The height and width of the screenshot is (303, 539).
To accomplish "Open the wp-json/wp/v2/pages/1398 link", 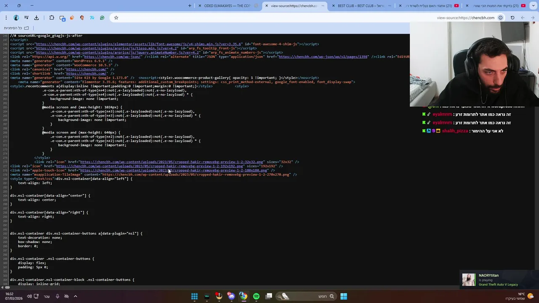I will (323, 57).
